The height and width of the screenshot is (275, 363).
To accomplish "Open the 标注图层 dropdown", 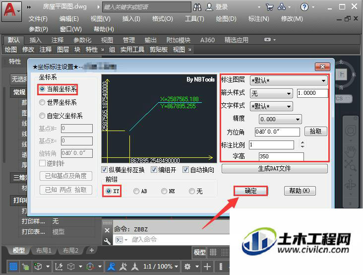I will coord(289,80).
